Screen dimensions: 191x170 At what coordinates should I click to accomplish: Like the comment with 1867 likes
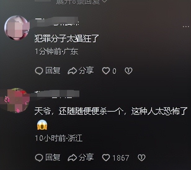(x=106, y=158)
